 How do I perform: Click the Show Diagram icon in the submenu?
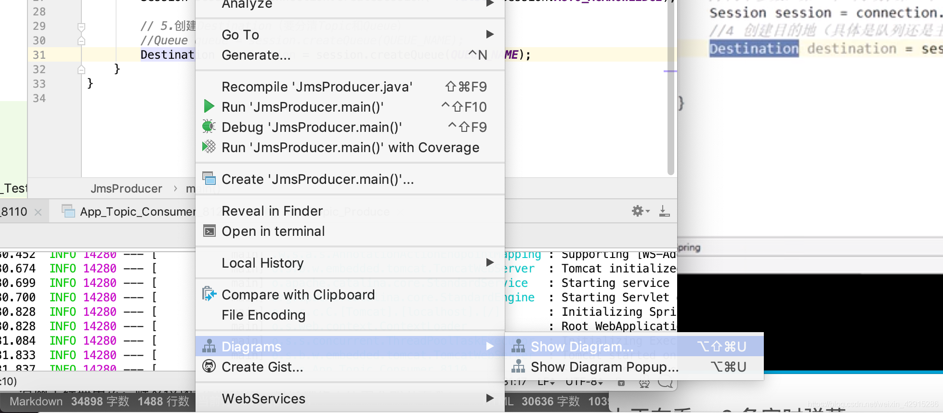[518, 346]
